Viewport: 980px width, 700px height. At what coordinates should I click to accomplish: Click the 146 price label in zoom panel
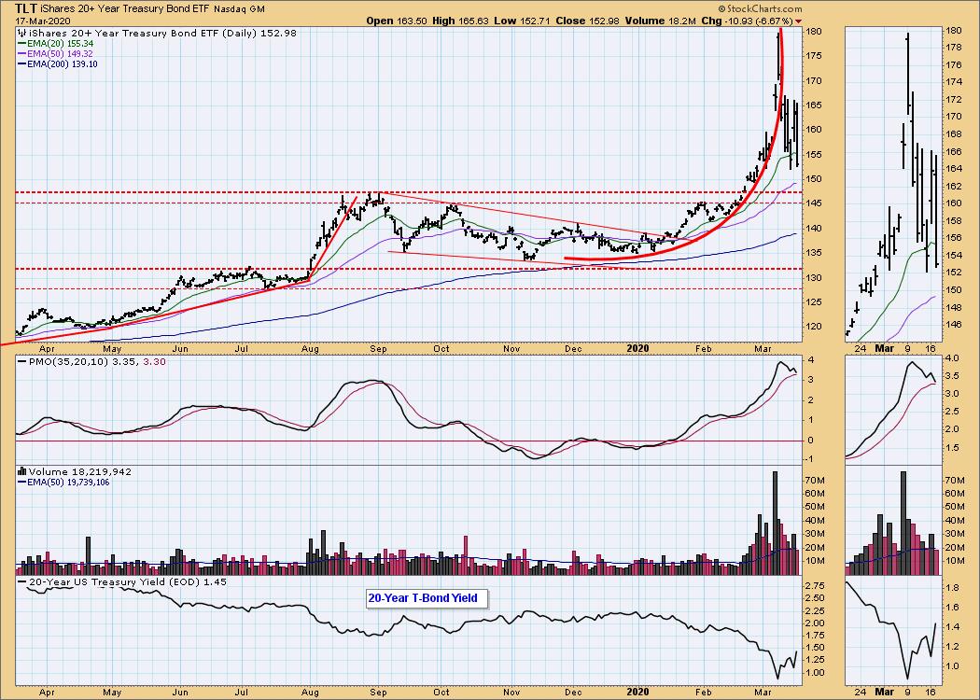(x=954, y=325)
